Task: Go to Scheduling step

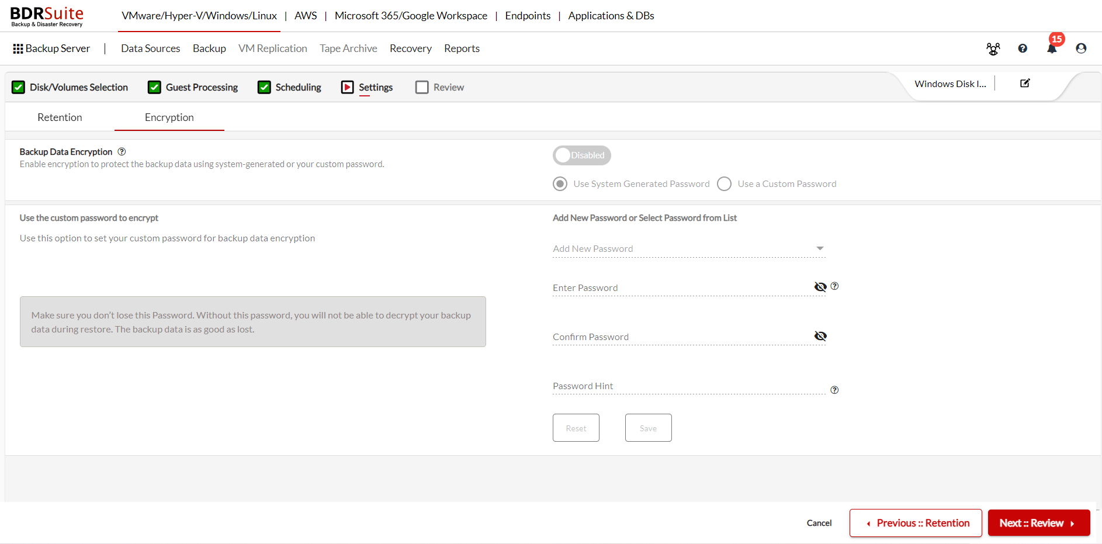Action: (289, 88)
